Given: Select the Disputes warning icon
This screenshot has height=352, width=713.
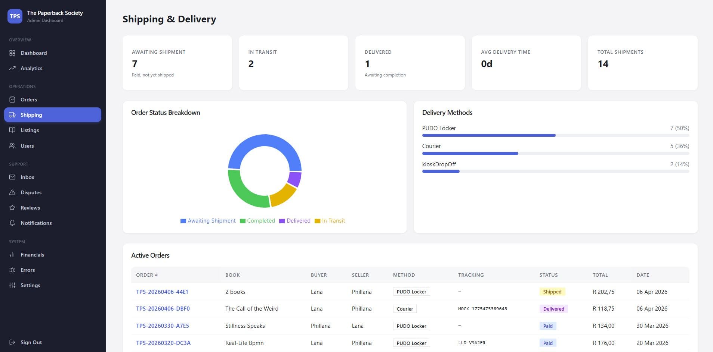Looking at the screenshot, I should (x=12, y=192).
